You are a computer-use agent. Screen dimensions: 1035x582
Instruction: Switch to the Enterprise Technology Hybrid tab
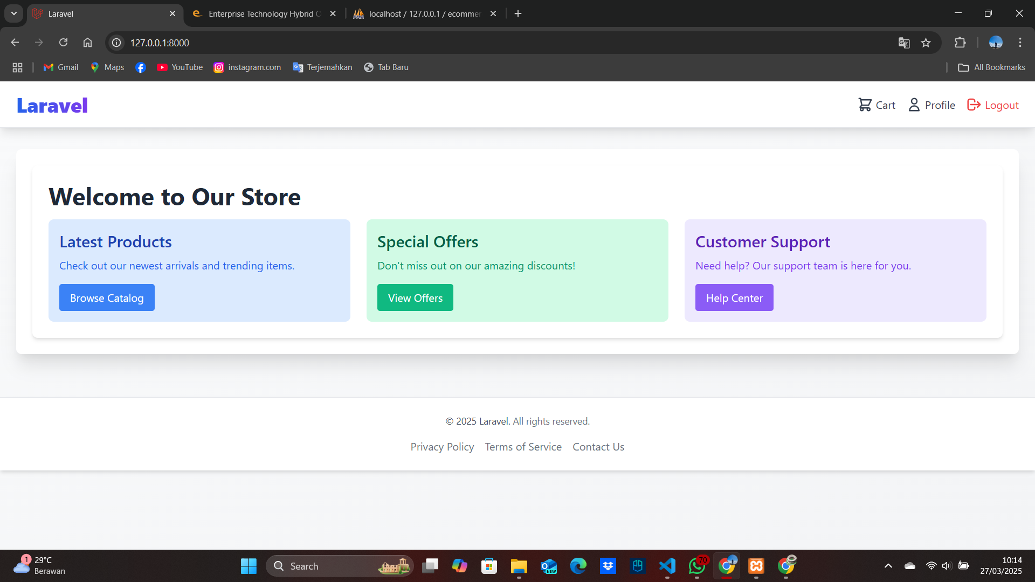pos(258,13)
